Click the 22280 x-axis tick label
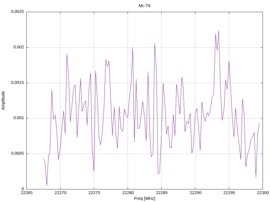Image resolution: width=270 pixels, height=202 pixels. (x=128, y=193)
